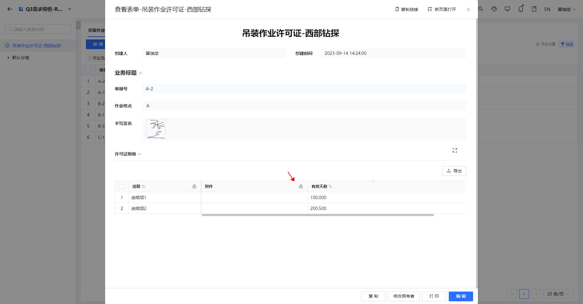Click 修改拥有者 button
Screen dimensions: 583x304
click(x=404, y=296)
